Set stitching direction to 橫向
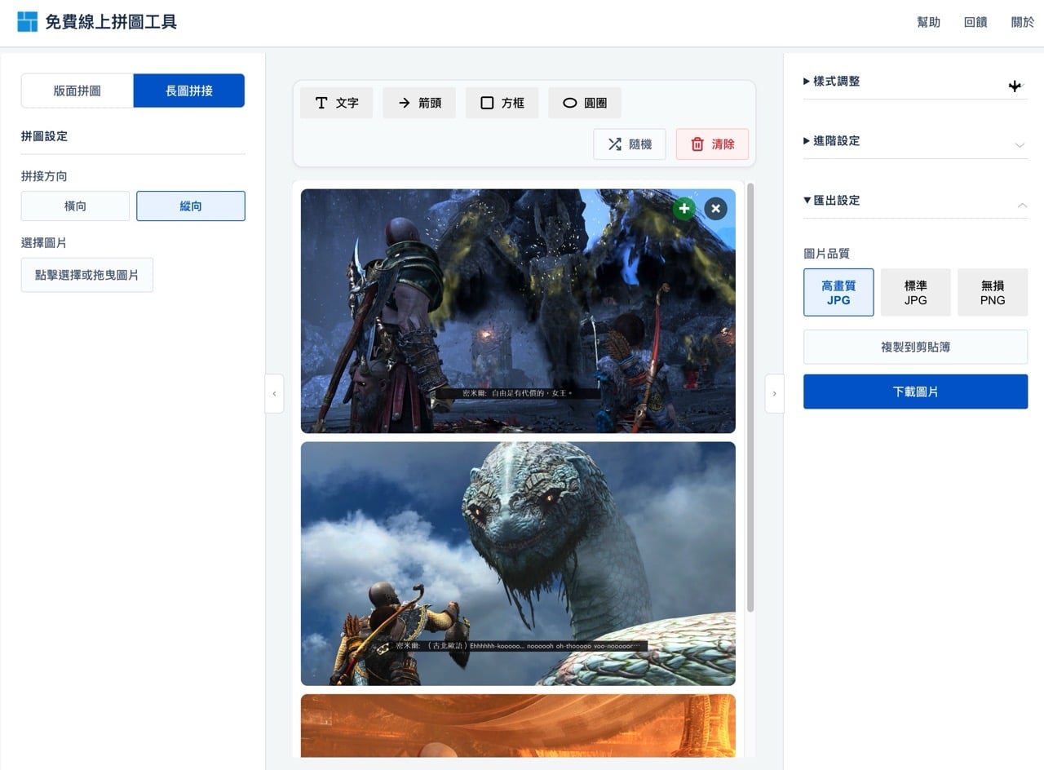This screenshot has width=1044, height=770. [75, 206]
